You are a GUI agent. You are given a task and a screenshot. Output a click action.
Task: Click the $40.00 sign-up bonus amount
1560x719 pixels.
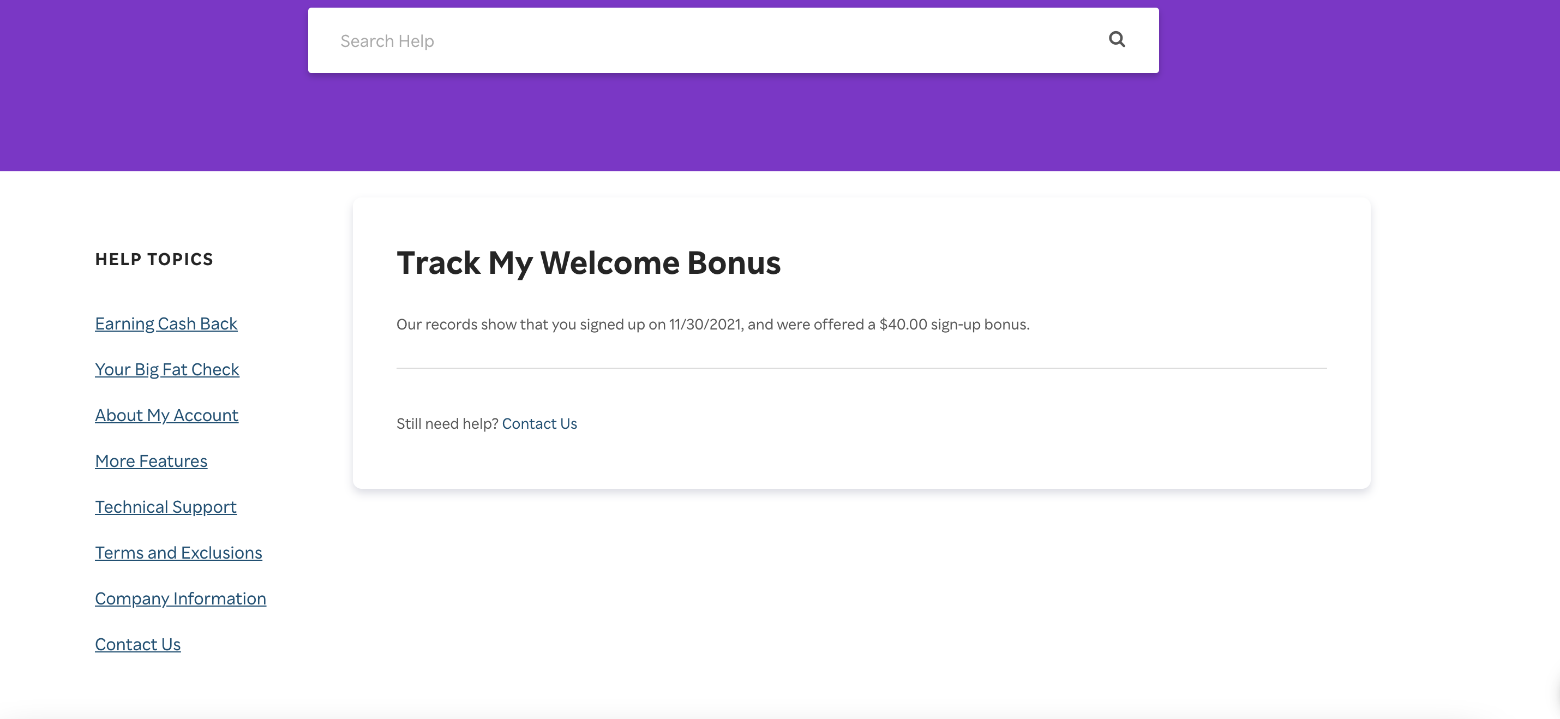(903, 325)
